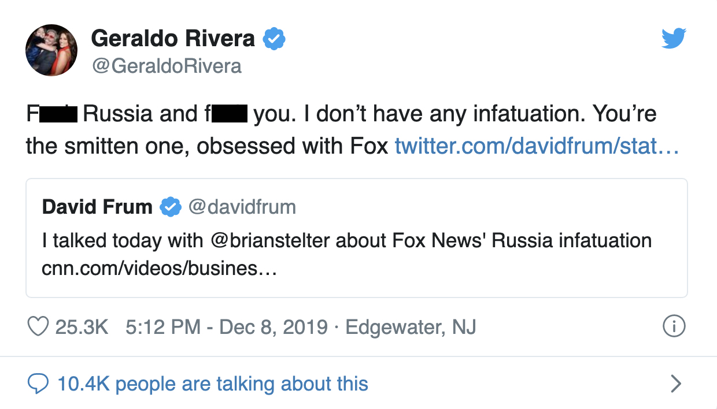717x409 pixels.
Task: Click the Edgewater, NJ location text
Action: [x=411, y=326]
